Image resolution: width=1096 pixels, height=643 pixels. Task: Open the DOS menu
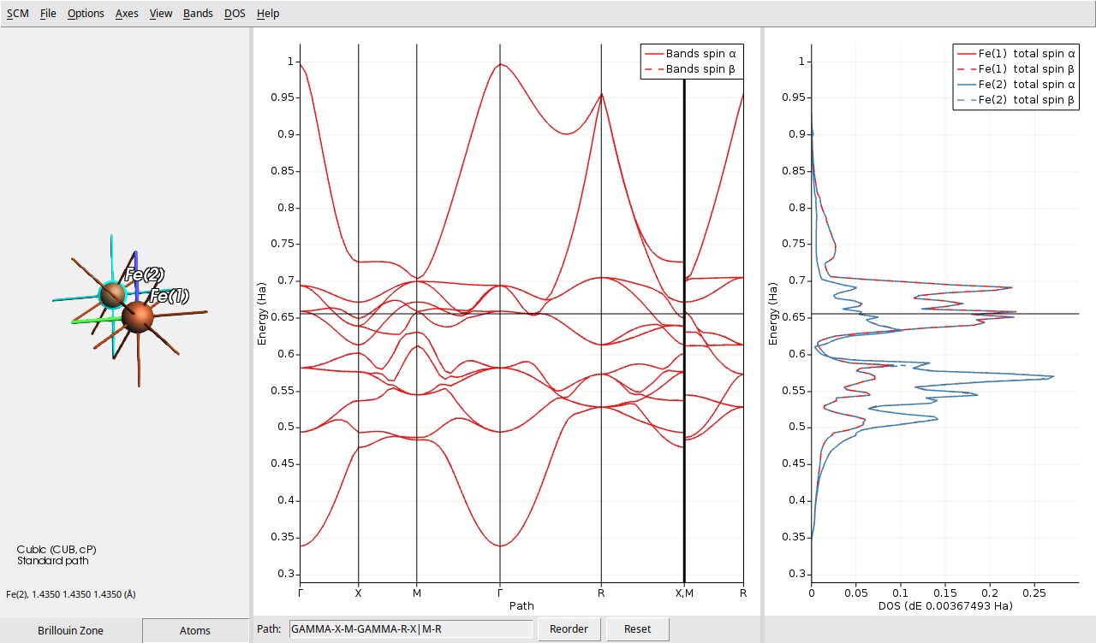(234, 13)
